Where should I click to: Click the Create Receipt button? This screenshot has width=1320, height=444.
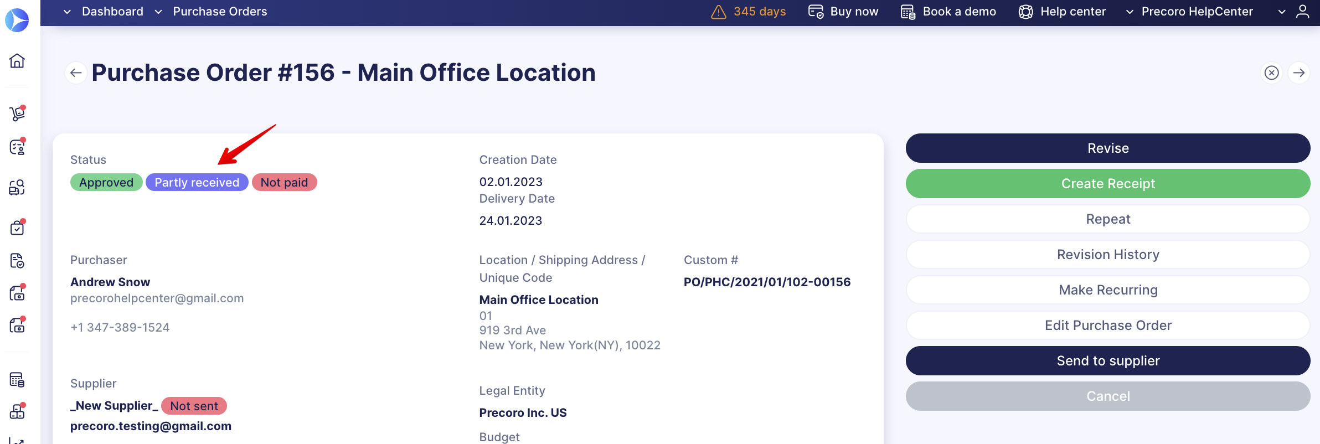tap(1108, 184)
